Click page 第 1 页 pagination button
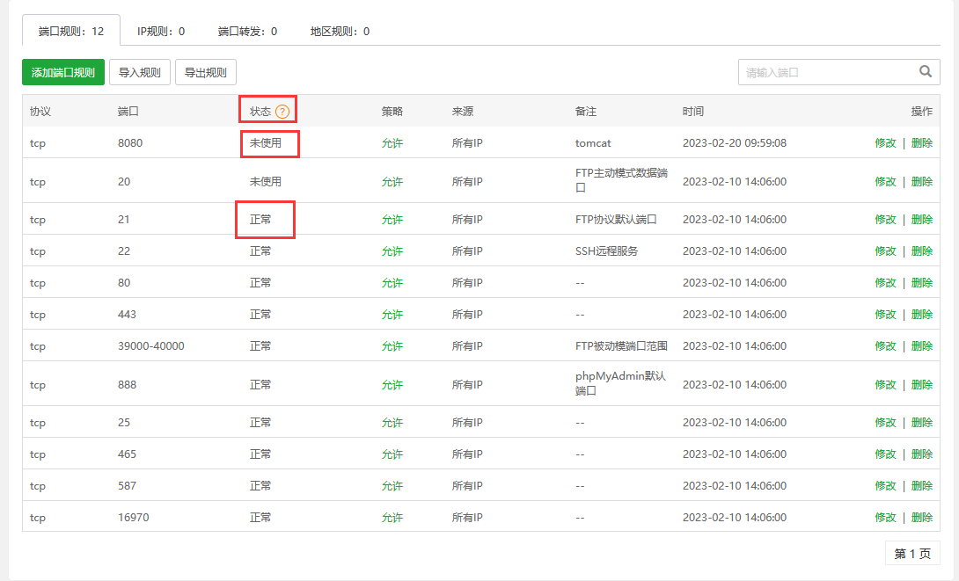Viewport: 959px width, 581px height. coord(911,554)
